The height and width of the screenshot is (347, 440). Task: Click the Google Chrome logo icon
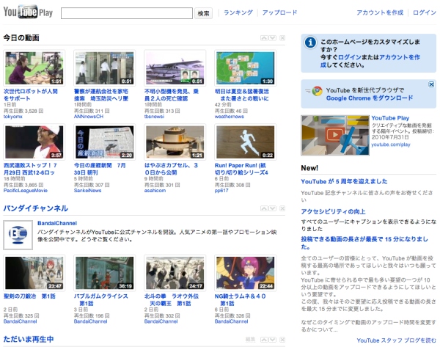click(x=317, y=91)
